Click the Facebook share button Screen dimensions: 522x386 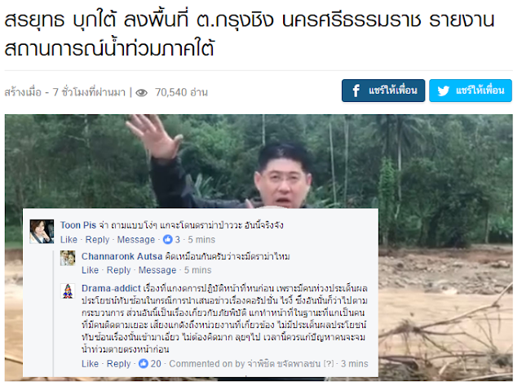pyautogui.click(x=383, y=91)
